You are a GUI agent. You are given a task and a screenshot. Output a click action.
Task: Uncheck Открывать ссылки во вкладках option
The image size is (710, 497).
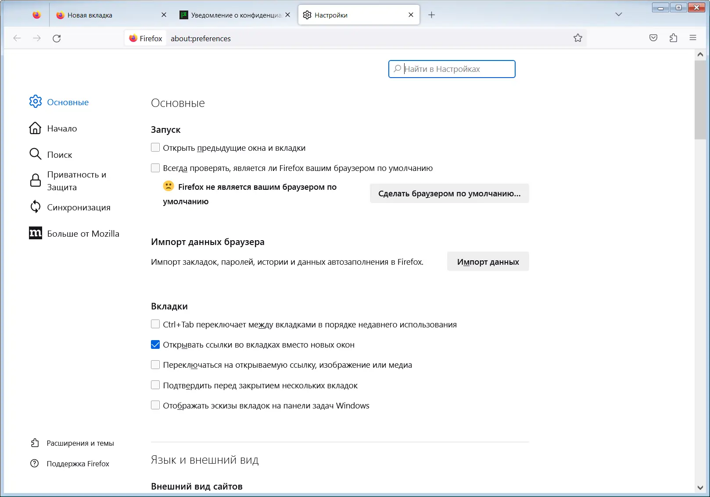pos(155,345)
